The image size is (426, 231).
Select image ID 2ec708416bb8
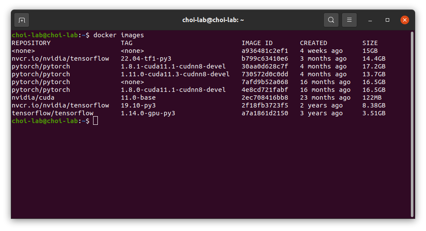[265, 98]
